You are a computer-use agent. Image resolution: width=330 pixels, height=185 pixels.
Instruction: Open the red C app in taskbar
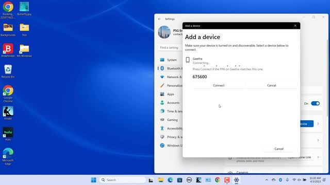click(x=227, y=180)
